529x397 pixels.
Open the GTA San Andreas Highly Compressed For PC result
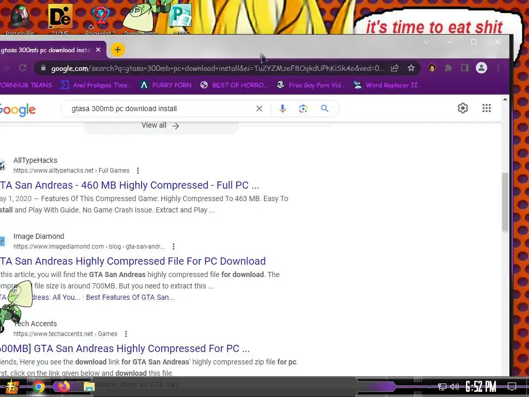coord(125,348)
